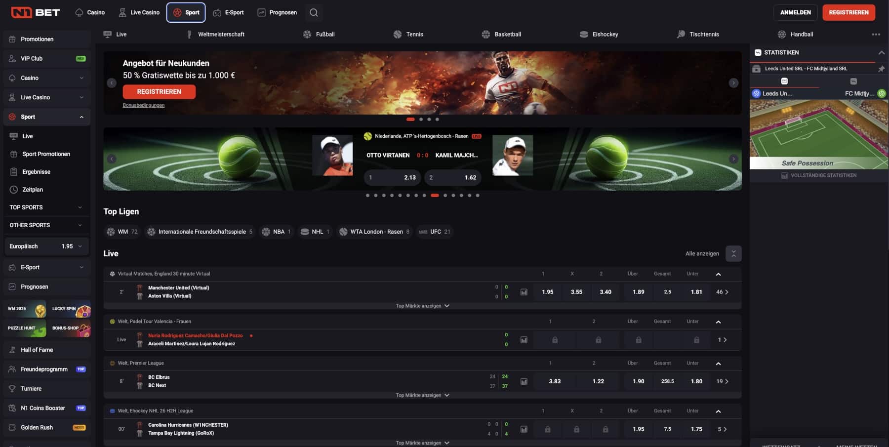Image resolution: width=889 pixels, height=447 pixels.
Task: Expand the OTHER SPORTS section
Action: click(46, 225)
